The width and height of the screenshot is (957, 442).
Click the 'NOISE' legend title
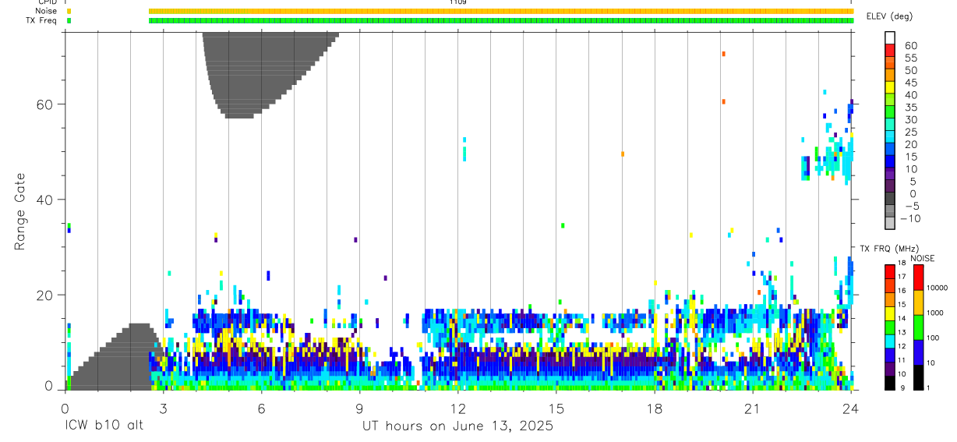[x=922, y=258]
